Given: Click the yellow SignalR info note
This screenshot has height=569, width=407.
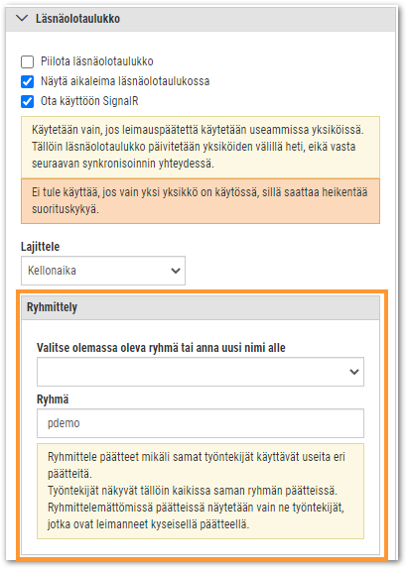Looking at the screenshot, I should coord(201,147).
